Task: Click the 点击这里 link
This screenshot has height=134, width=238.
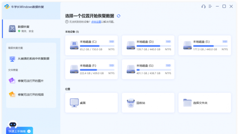Action: coord(96,22)
